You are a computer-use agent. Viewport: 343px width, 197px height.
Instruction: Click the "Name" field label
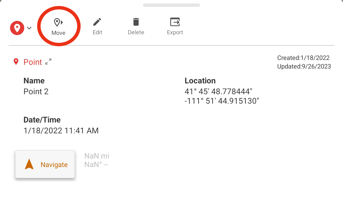(34, 81)
